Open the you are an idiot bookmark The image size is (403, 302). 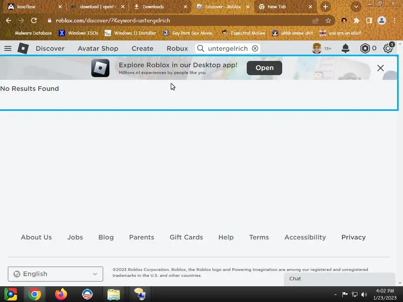click(x=340, y=33)
